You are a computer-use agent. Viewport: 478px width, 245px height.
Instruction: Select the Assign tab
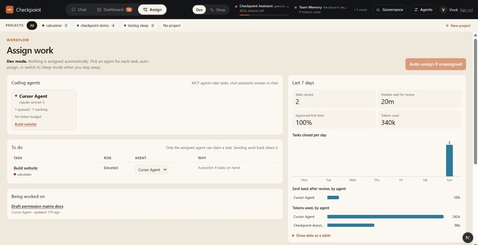(152, 9)
